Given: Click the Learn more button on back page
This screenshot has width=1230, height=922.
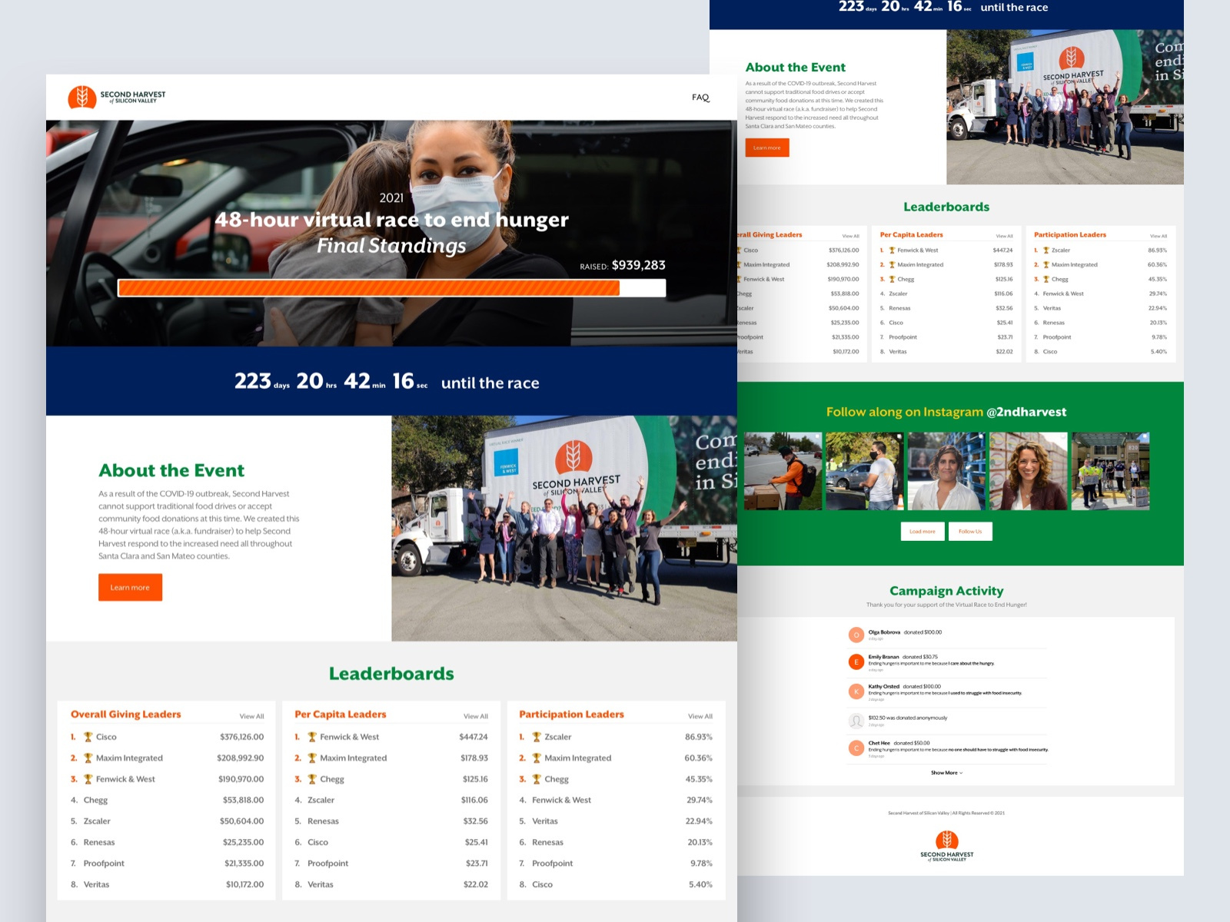Looking at the screenshot, I should 766,148.
